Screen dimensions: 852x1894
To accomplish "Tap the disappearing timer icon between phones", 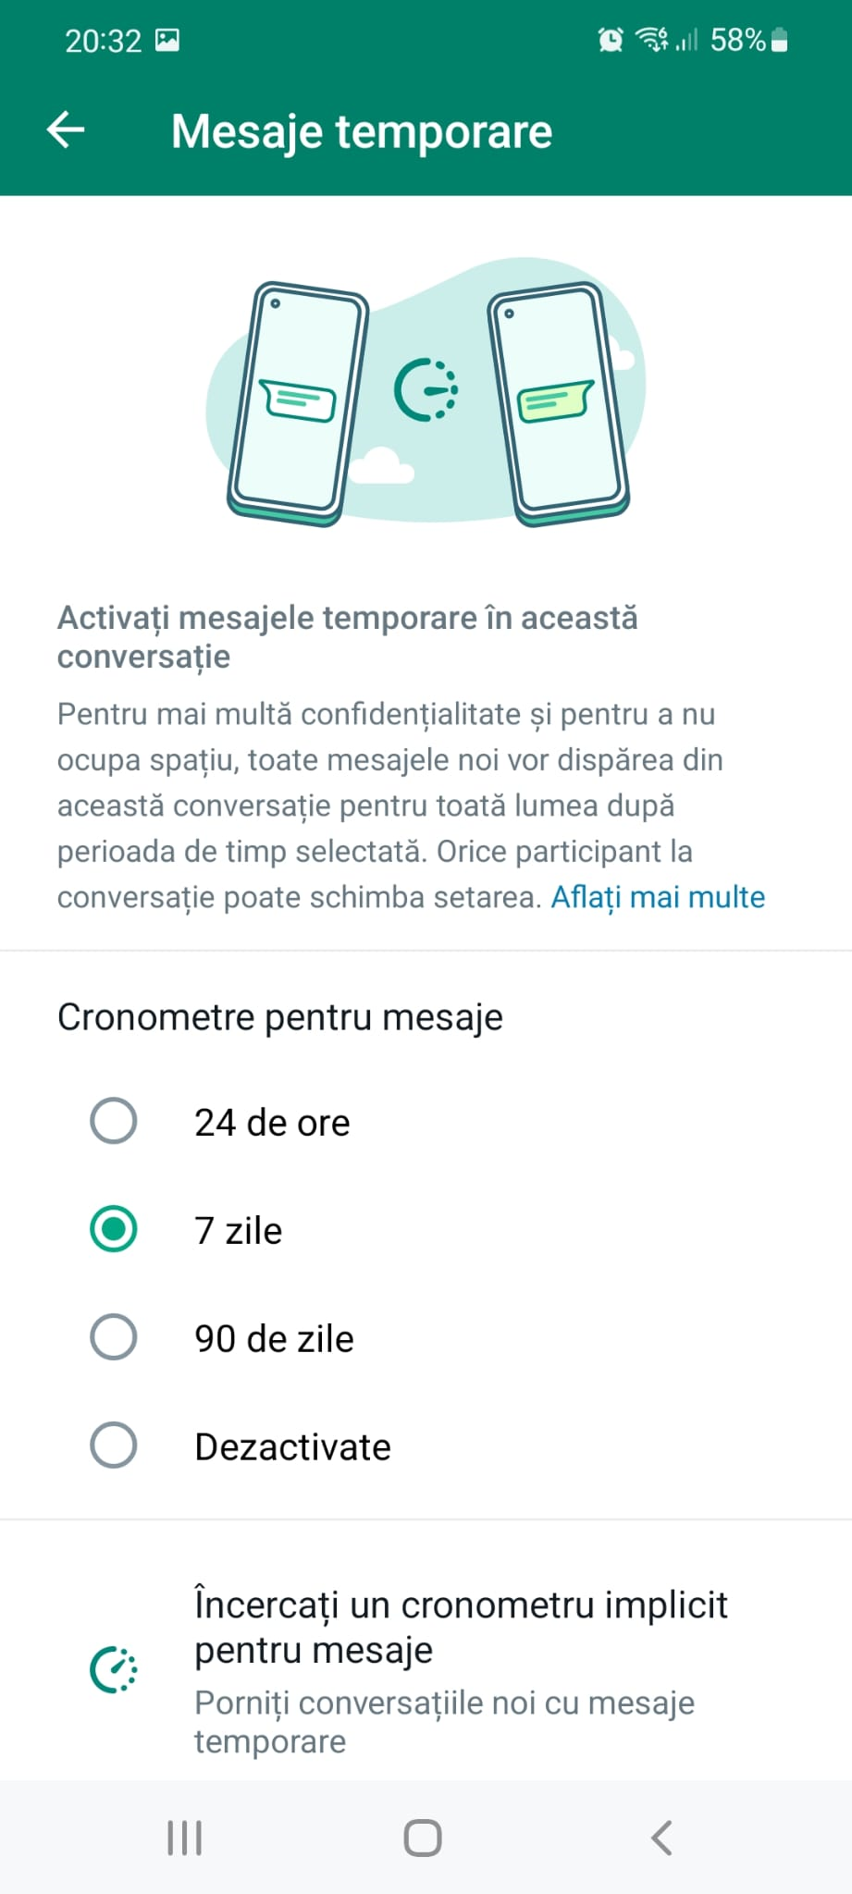I will click(426, 389).
